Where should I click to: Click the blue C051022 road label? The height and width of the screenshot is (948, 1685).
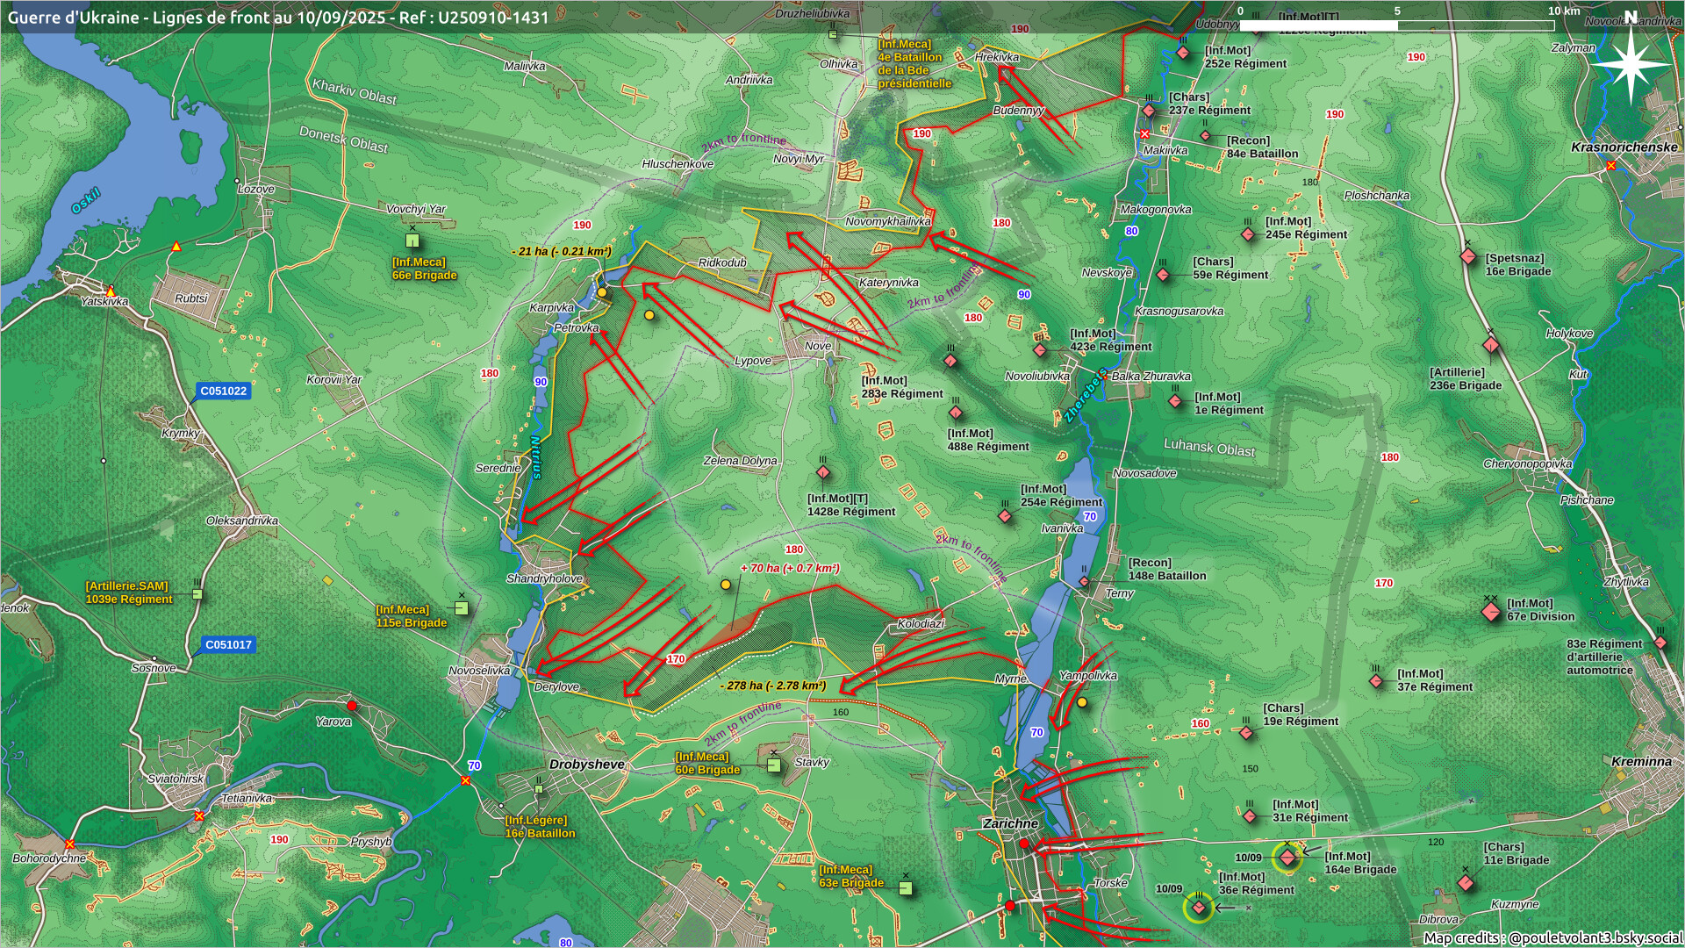pos(224,391)
